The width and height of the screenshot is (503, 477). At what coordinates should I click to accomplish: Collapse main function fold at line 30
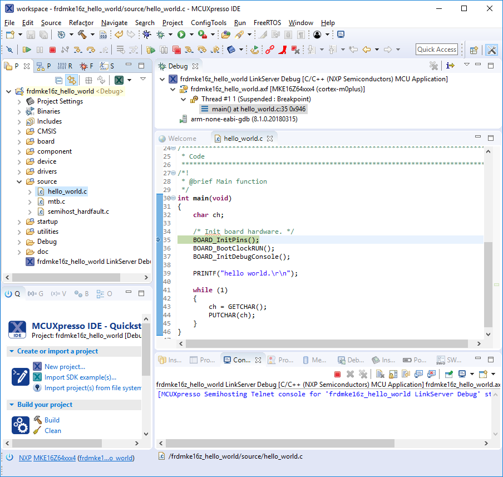click(x=174, y=198)
